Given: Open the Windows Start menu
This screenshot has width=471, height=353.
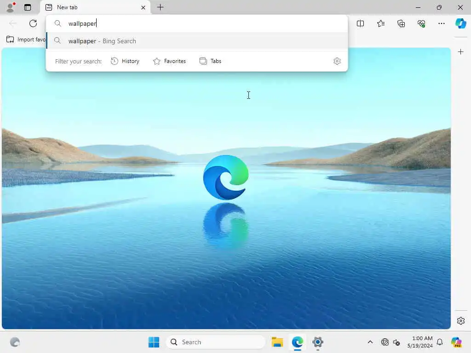Looking at the screenshot, I should 154,342.
